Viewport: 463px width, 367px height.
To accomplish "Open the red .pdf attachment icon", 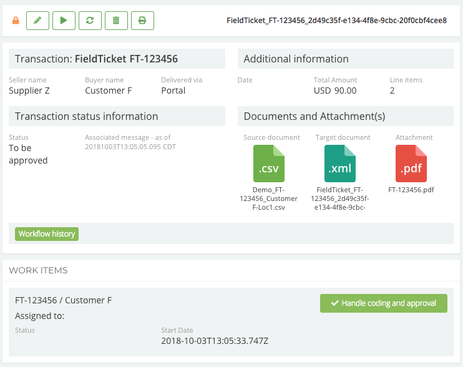I will 411,162.
